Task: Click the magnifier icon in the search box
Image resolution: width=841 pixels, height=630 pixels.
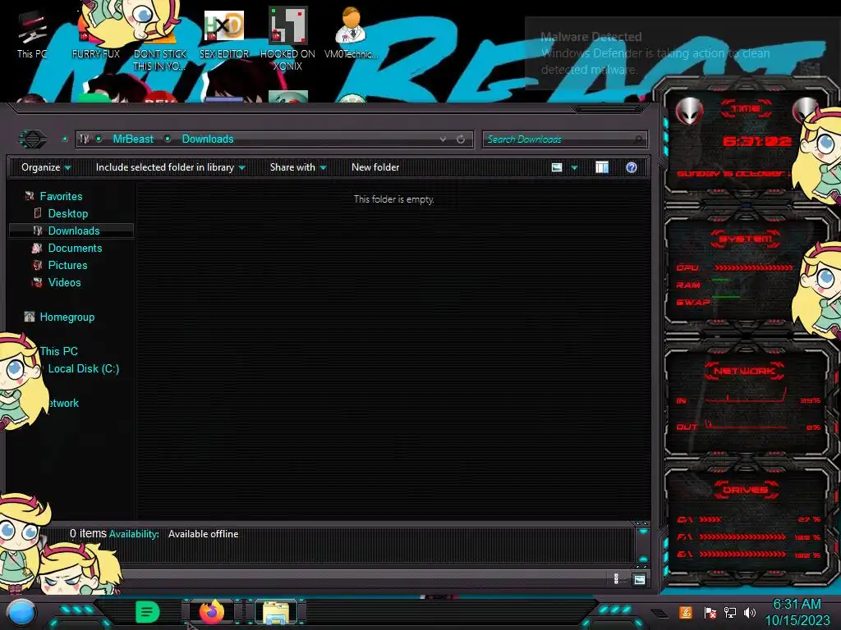Action: click(637, 139)
